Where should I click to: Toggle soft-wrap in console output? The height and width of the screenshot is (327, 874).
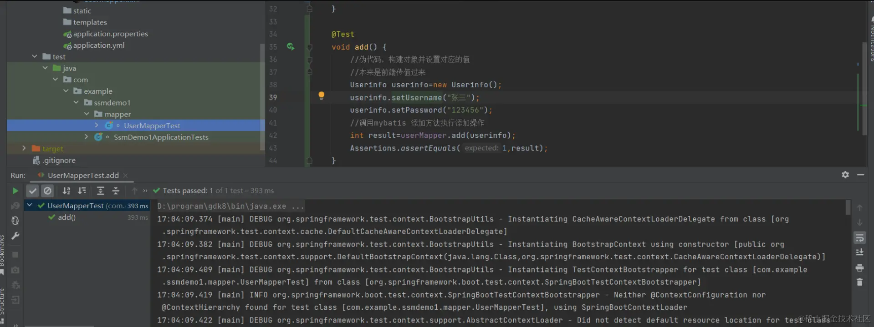tap(859, 237)
